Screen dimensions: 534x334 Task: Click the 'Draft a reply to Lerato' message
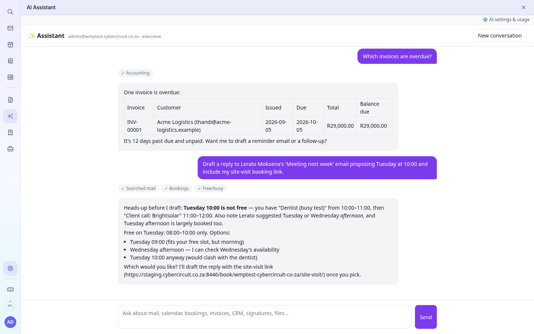point(317,168)
